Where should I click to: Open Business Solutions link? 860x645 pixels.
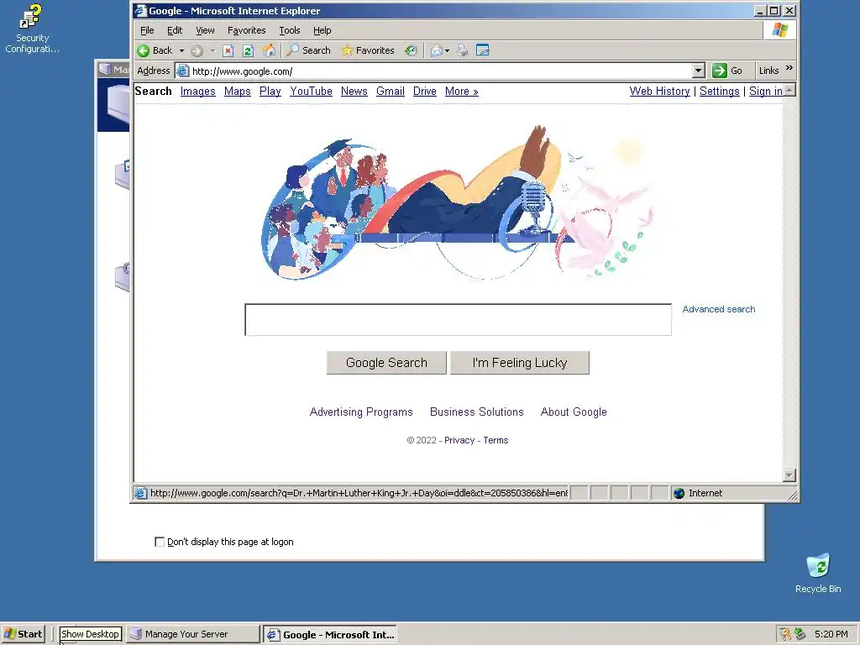coord(477,412)
